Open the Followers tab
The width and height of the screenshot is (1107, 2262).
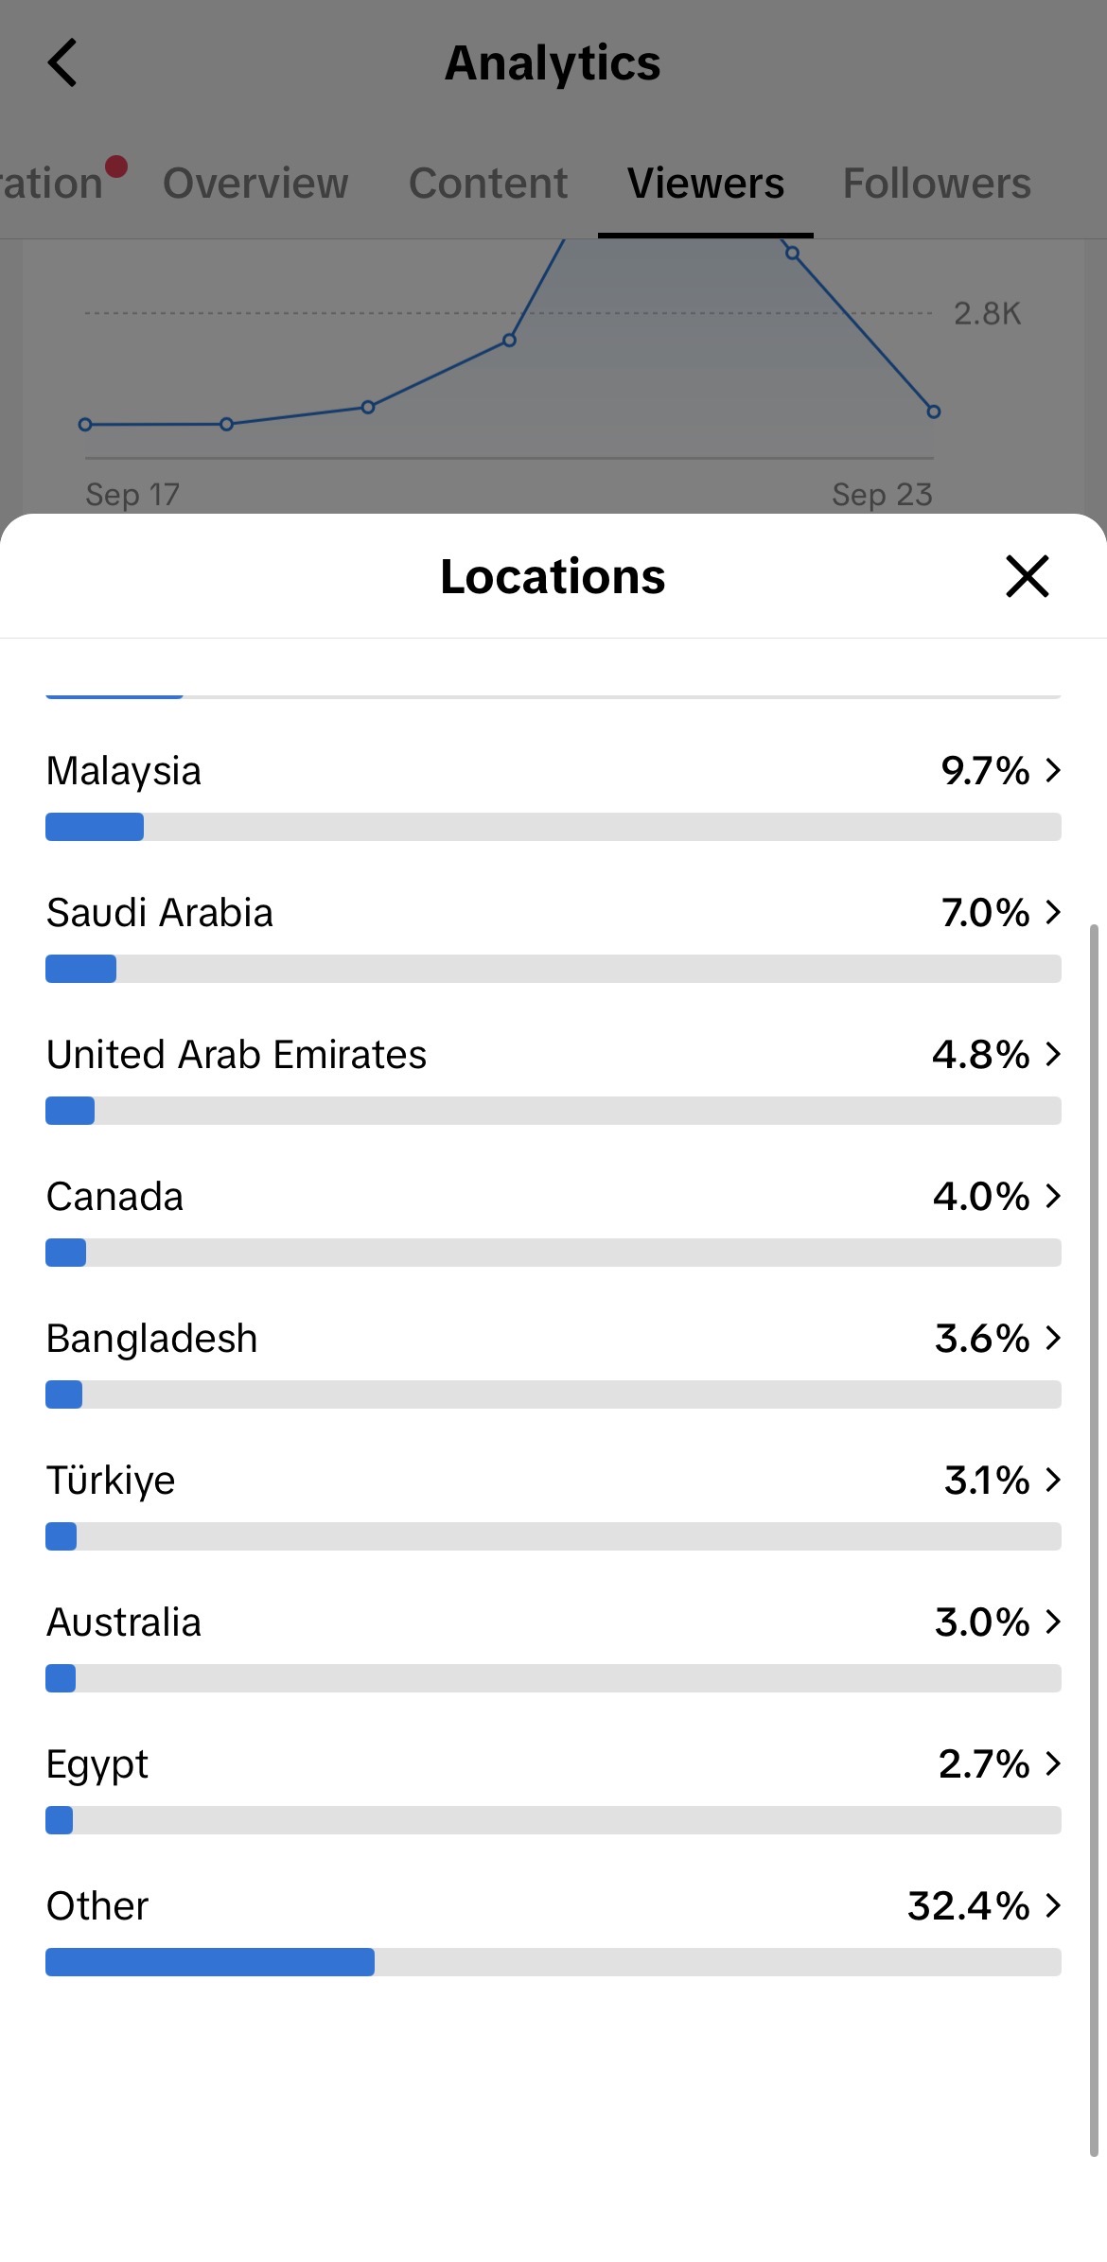[x=937, y=183]
